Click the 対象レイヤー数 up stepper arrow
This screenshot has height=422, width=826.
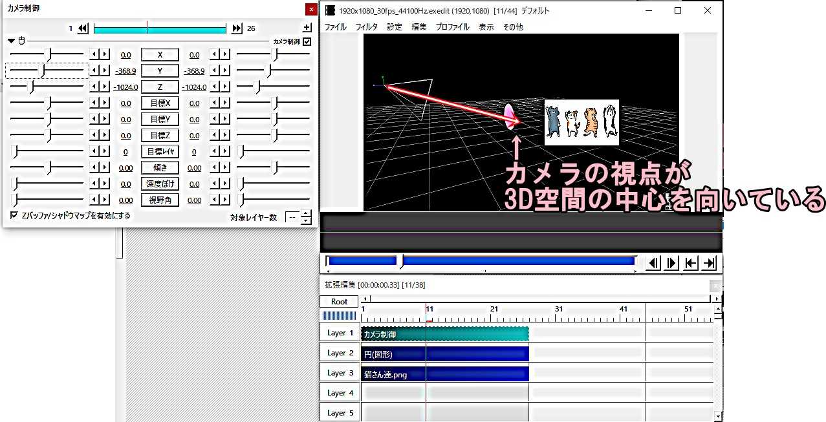304,214
